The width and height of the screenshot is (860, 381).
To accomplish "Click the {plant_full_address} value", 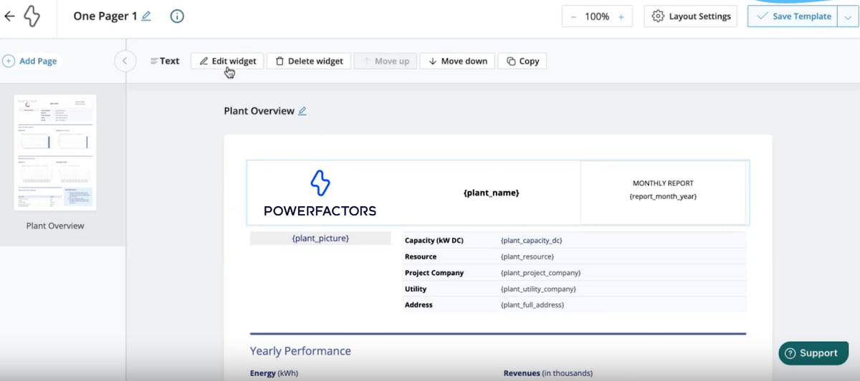I will click(x=532, y=305).
